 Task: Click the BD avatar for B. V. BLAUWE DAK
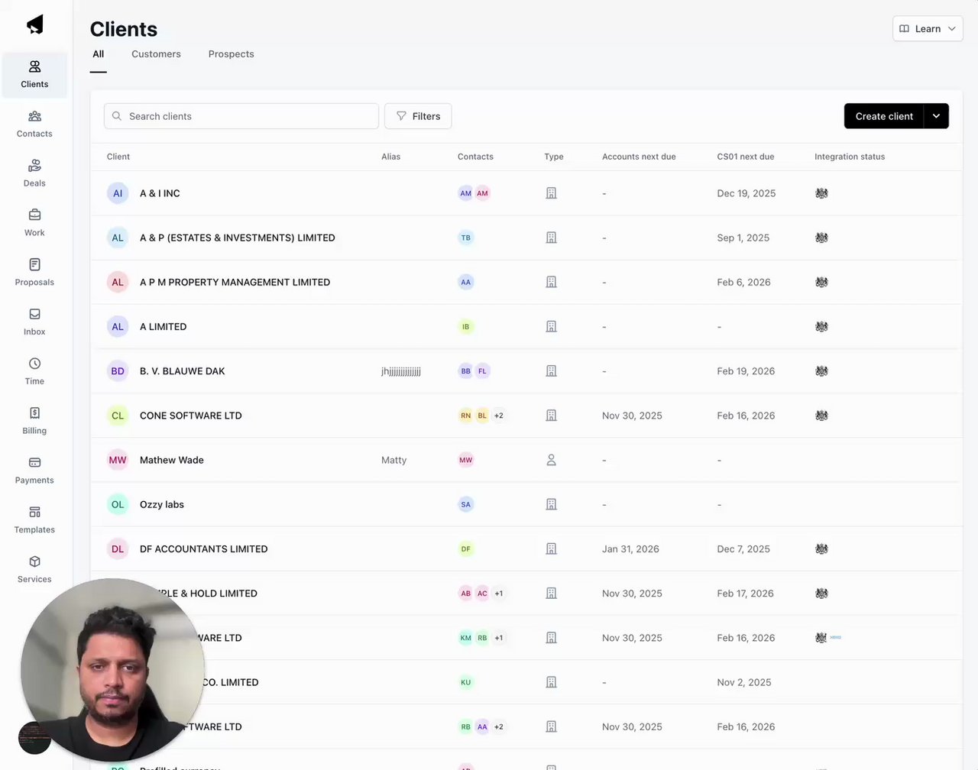coord(118,371)
